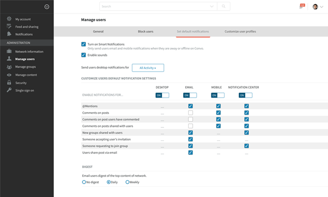Click the Manage users page heading

click(93, 20)
